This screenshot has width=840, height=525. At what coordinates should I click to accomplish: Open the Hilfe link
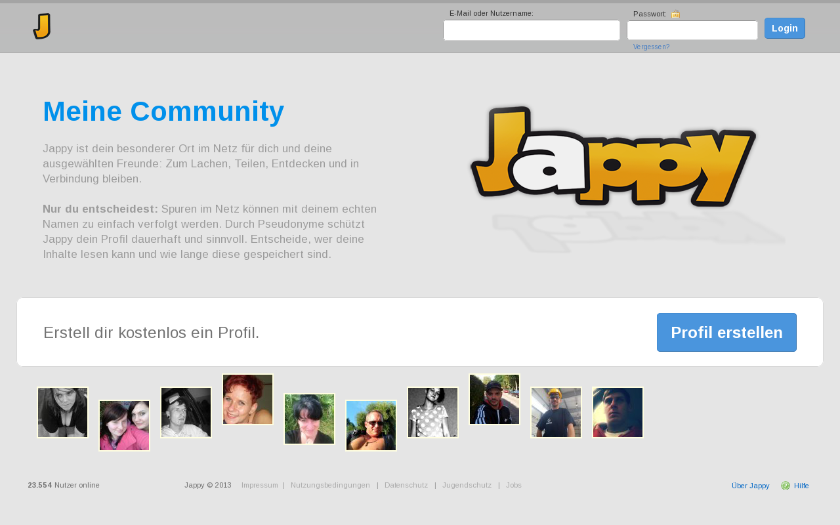(801, 486)
